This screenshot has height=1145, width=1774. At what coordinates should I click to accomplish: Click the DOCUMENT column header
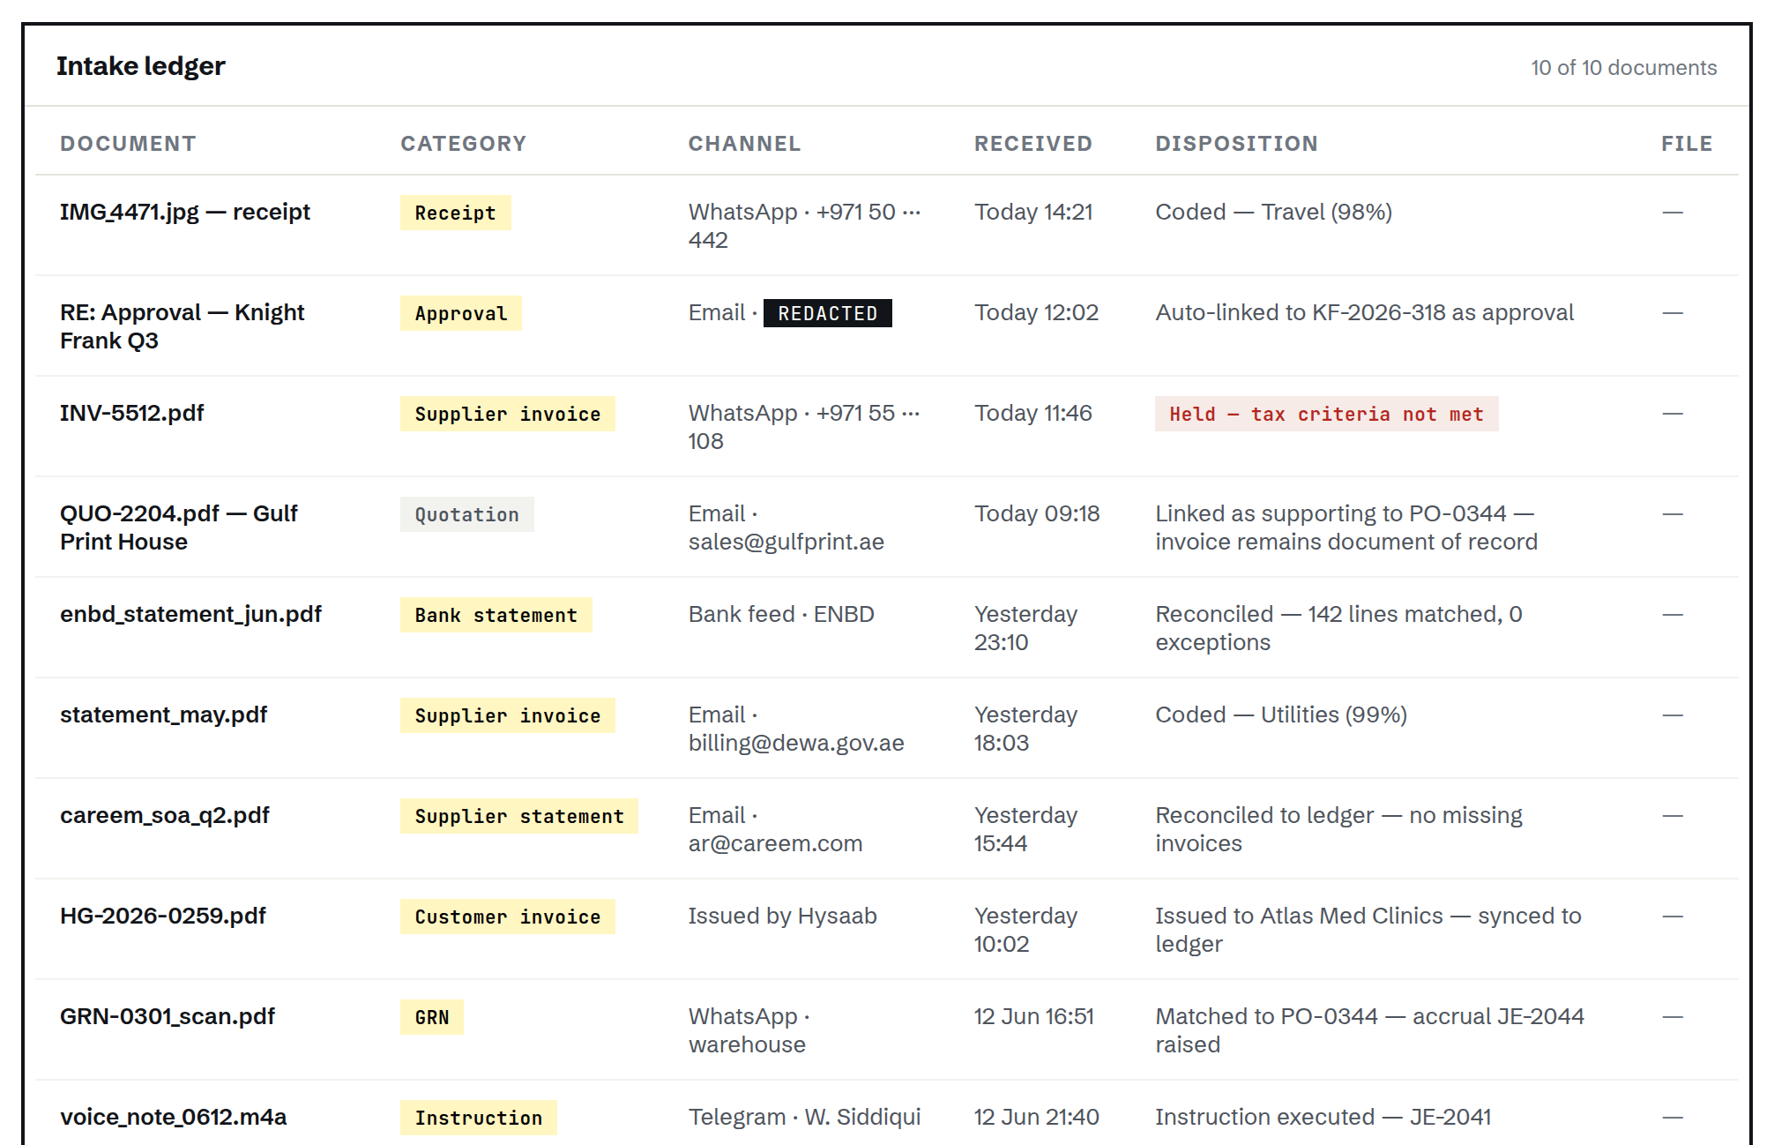128,144
